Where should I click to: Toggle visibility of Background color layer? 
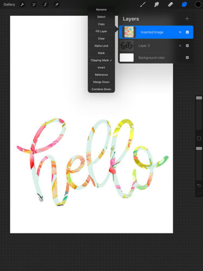187,57
